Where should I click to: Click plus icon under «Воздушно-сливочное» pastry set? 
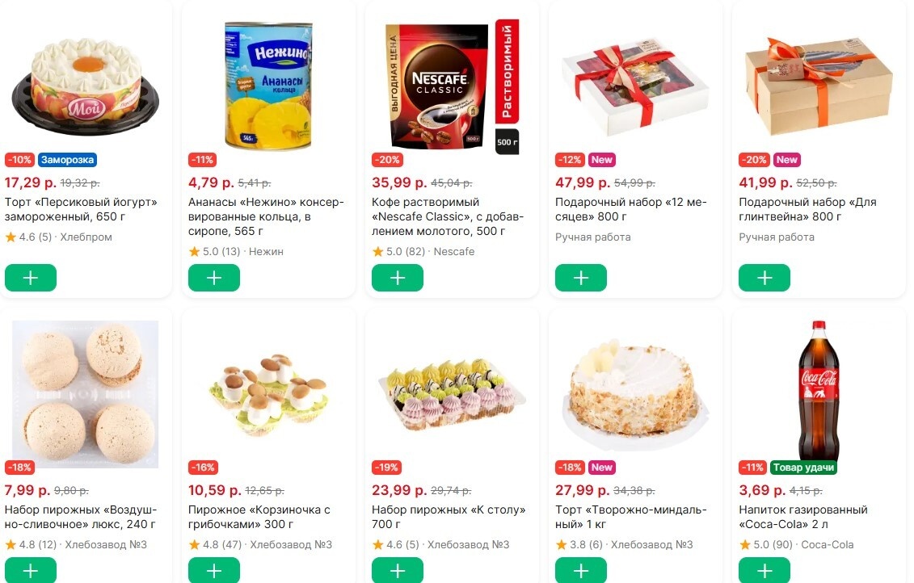click(x=31, y=570)
